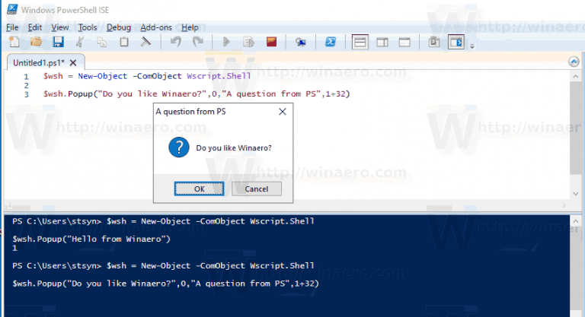
Task: Console pane scrollbar up arrow
Action: click(x=576, y=222)
